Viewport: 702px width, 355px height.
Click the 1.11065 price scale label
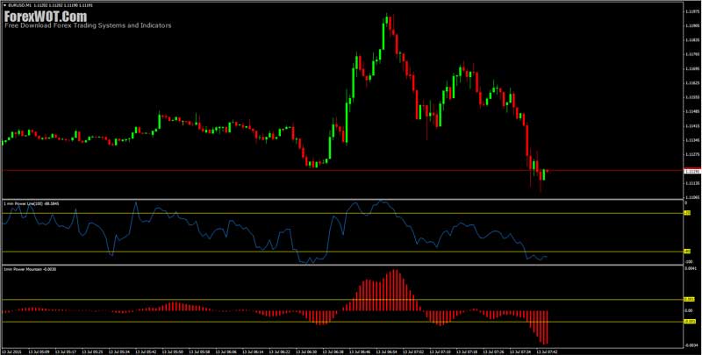coord(691,196)
